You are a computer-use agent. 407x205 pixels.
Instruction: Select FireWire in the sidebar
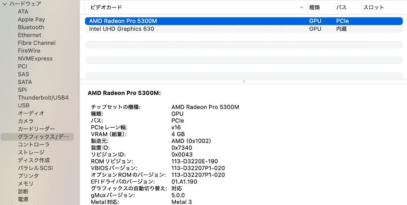coord(29,51)
